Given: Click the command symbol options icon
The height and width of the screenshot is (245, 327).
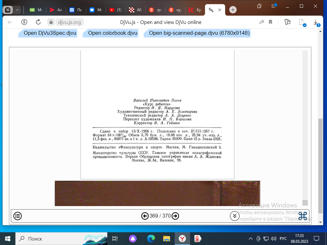Looking at the screenshot, I should (303, 216).
